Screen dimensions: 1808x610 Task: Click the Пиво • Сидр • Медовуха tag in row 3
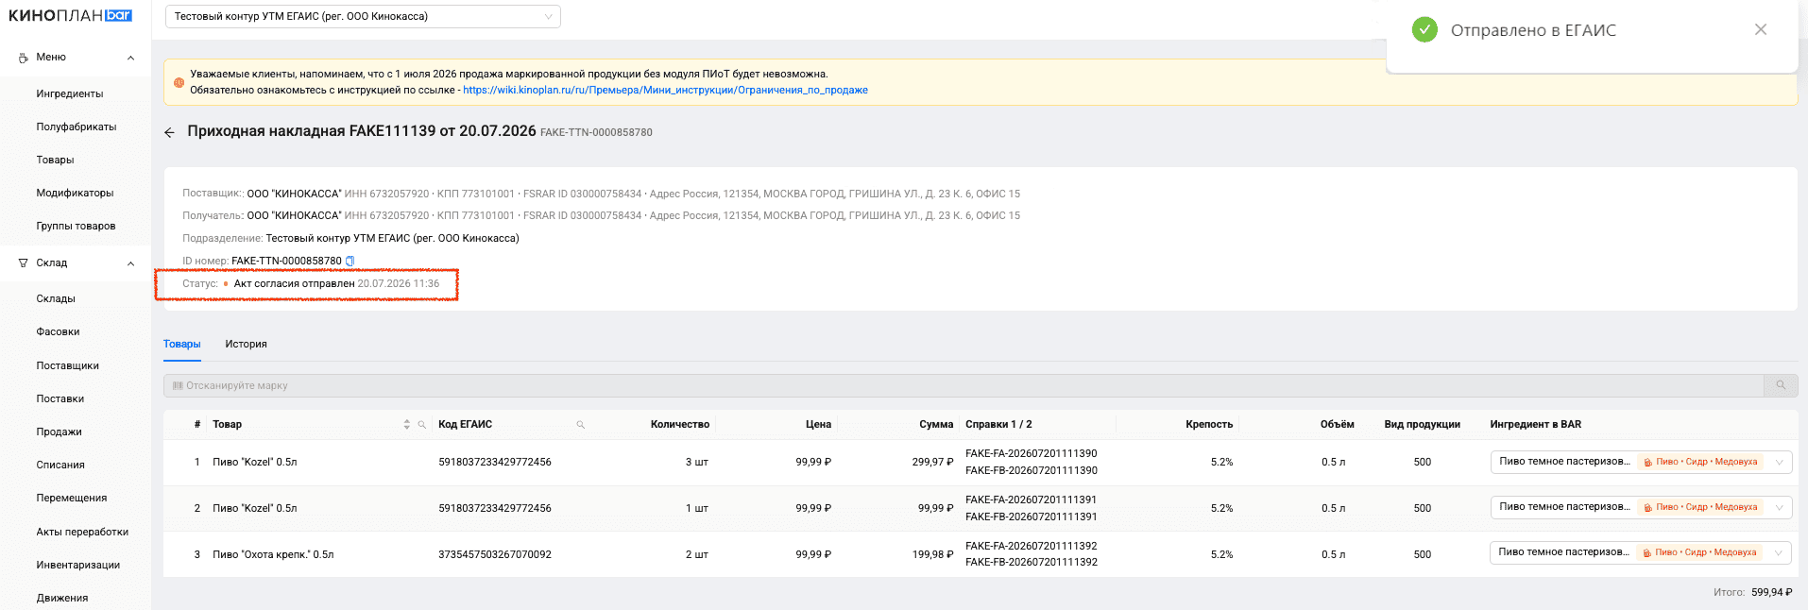(x=1700, y=552)
